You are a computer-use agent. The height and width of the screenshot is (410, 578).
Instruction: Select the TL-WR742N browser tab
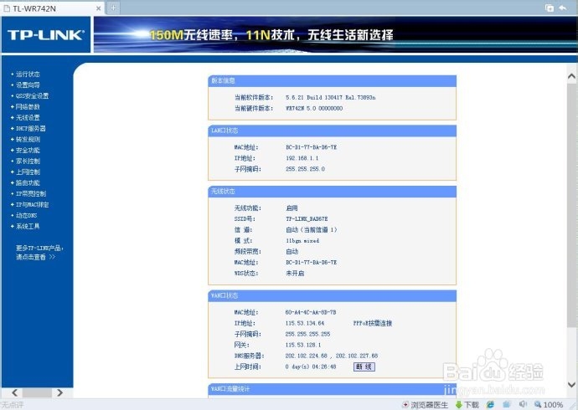[52, 8]
